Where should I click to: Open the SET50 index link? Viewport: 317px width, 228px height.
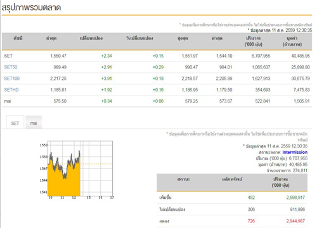pos(11,67)
